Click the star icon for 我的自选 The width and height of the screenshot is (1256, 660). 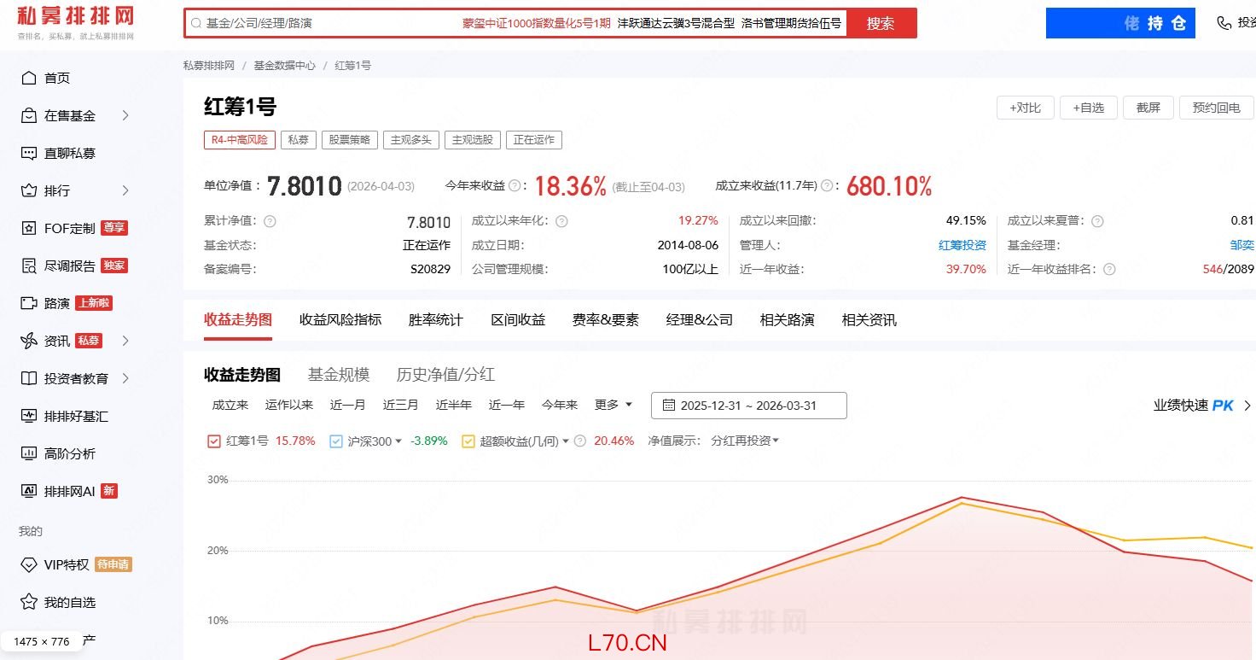29,602
